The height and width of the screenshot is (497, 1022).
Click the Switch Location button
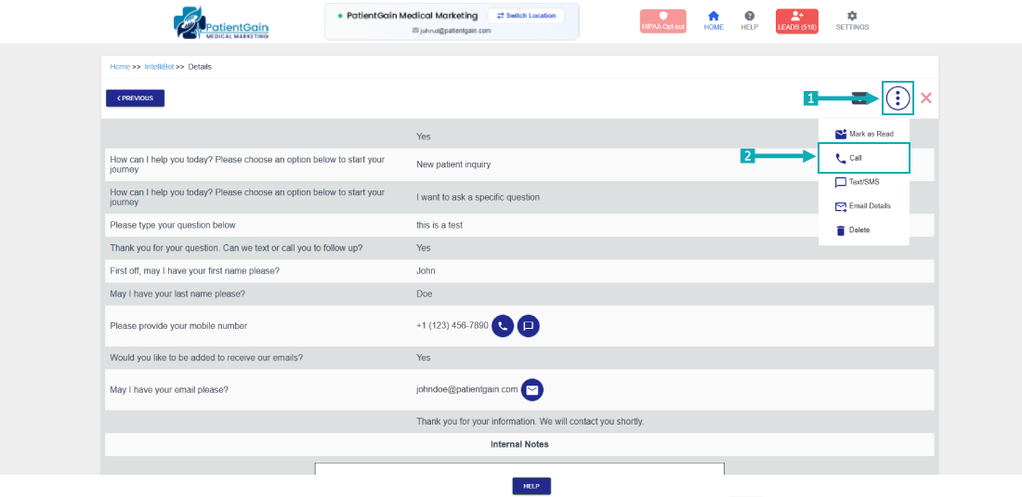tap(526, 16)
